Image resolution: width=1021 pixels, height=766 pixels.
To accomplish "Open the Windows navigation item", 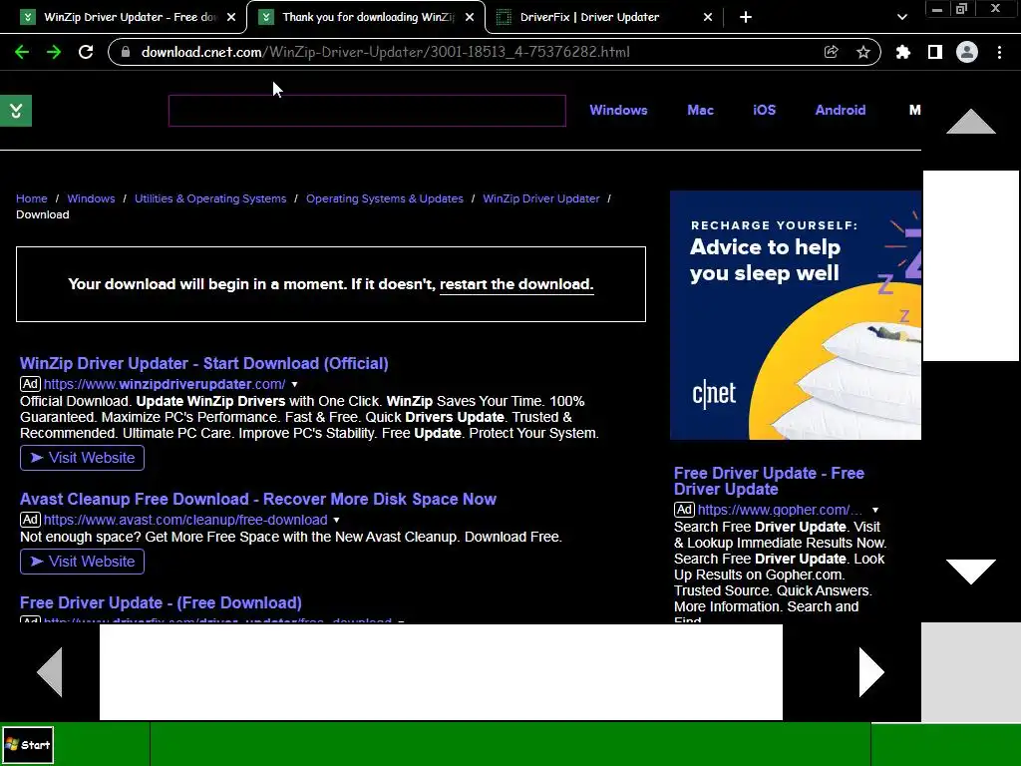I will click(618, 110).
